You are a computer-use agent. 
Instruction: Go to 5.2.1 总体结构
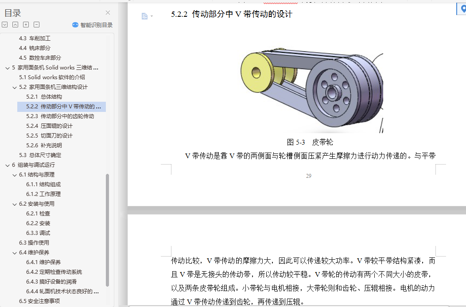(x=44, y=97)
